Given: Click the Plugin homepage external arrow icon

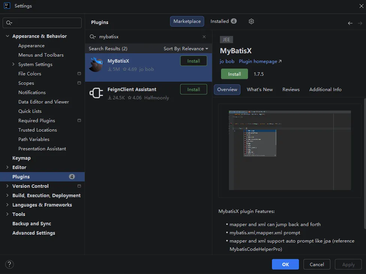Looking at the screenshot, I should pyautogui.click(x=280, y=61).
